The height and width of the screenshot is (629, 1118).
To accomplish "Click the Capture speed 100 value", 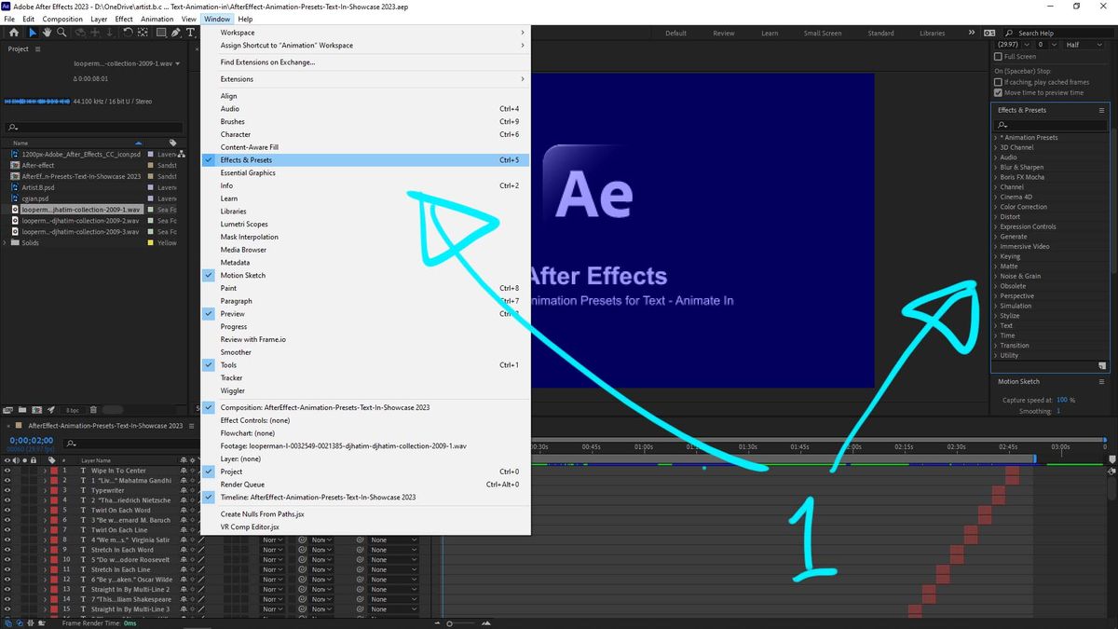I will [x=1061, y=401].
